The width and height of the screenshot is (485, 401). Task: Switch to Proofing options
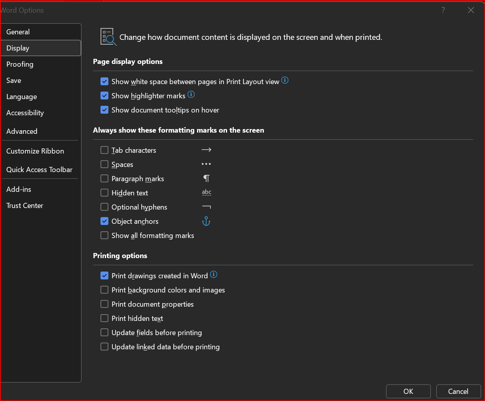[x=41, y=64]
